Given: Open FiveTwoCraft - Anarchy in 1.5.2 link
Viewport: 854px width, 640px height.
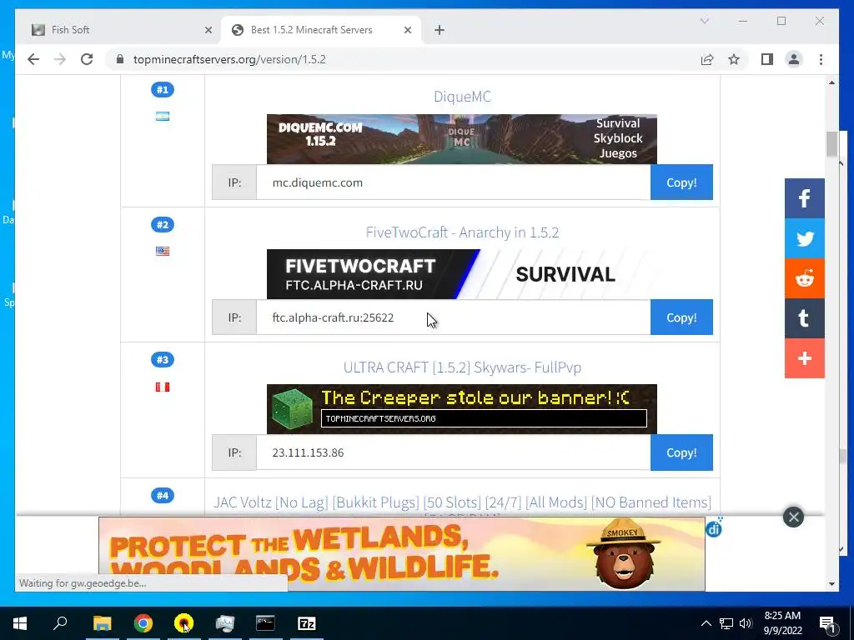Looking at the screenshot, I should 462,232.
